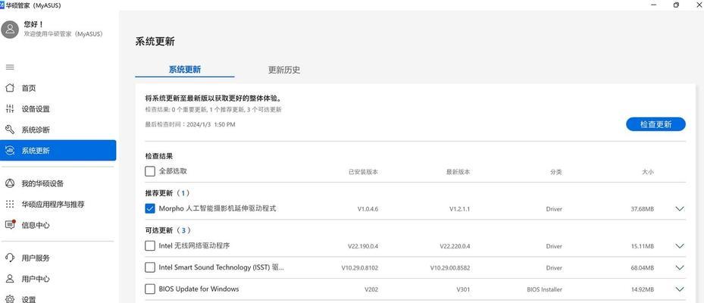
Task: Click the 设备设置 sliders icon
Action: (x=9, y=108)
